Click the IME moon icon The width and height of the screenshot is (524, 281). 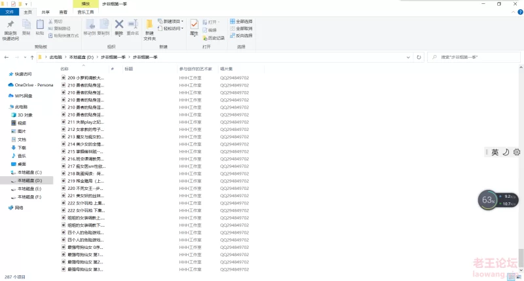coord(506,152)
